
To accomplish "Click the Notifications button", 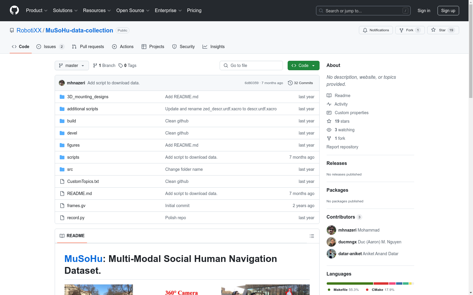I will 376,30.
